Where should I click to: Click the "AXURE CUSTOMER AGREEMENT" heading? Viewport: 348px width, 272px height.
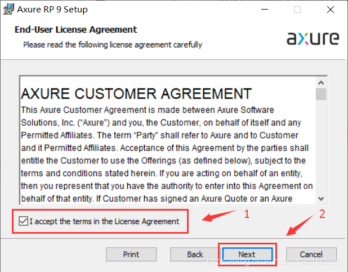(136, 93)
